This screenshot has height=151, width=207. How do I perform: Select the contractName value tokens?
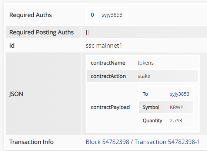(146, 63)
